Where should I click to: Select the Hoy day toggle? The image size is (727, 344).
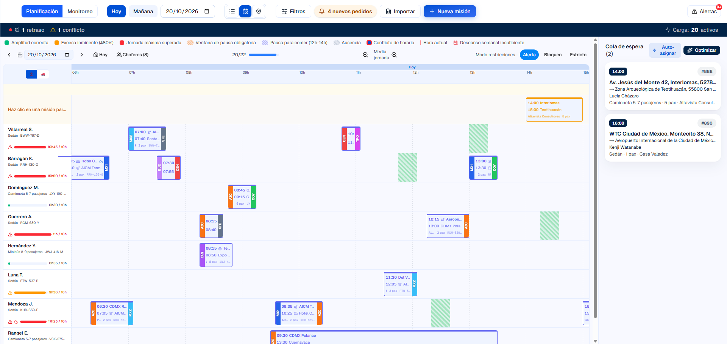[x=116, y=11]
